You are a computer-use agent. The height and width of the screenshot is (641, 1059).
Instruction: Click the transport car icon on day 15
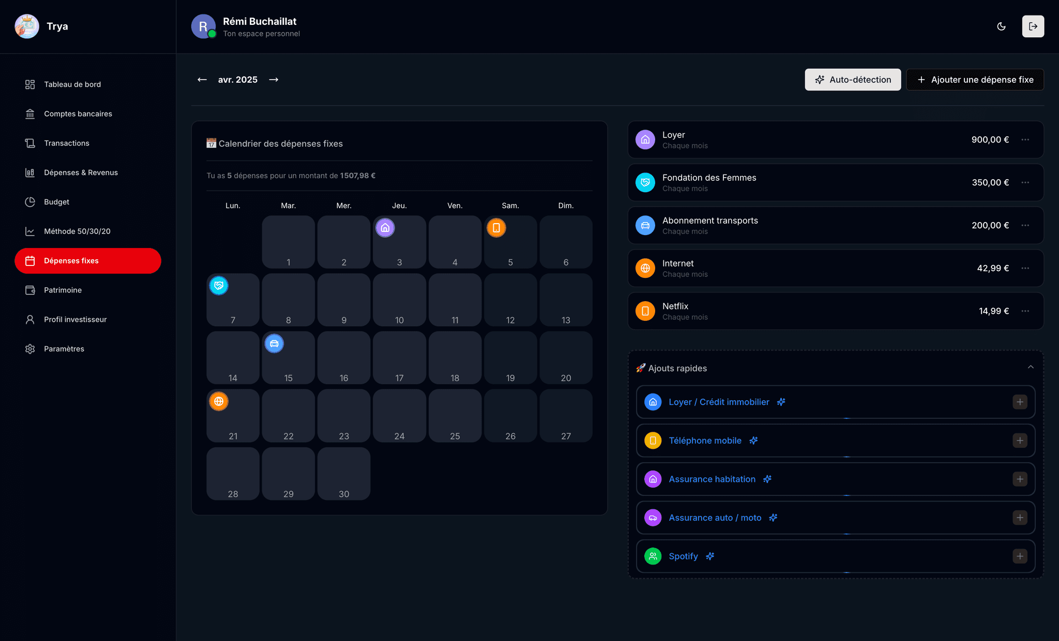pyautogui.click(x=274, y=343)
